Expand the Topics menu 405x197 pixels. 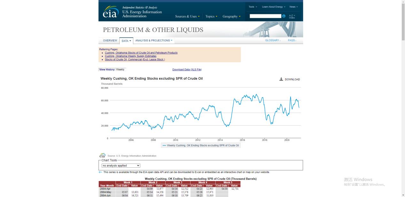click(x=211, y=17)
